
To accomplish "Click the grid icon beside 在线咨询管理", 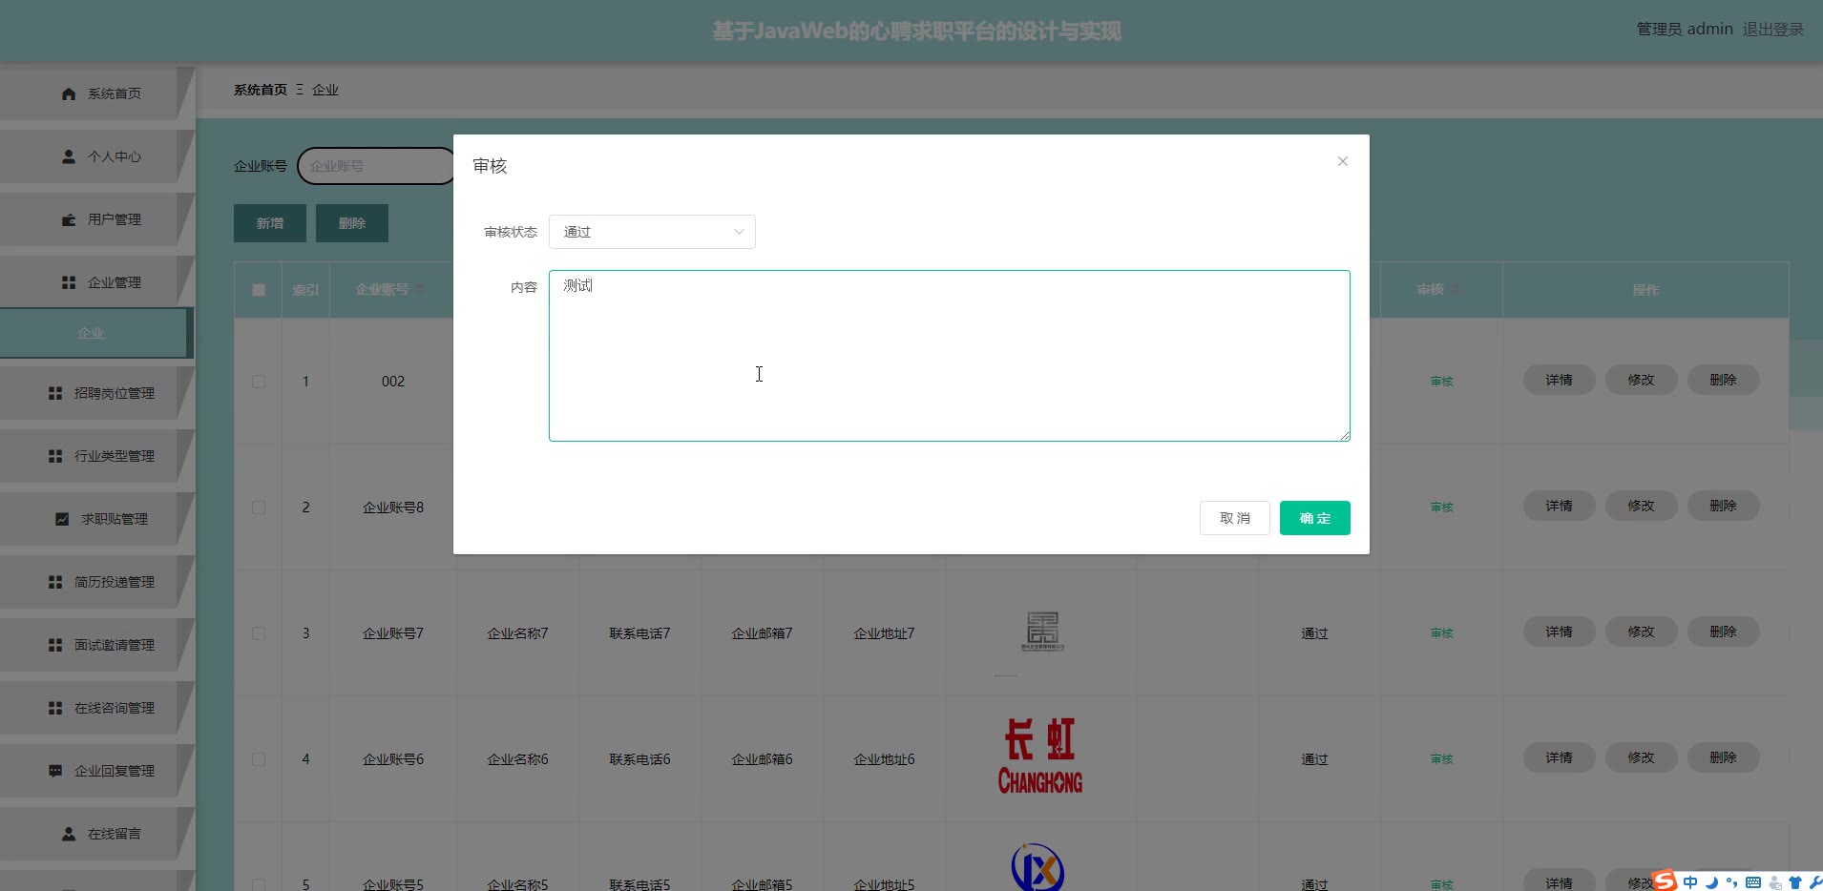I will click(x=55, y=708).
